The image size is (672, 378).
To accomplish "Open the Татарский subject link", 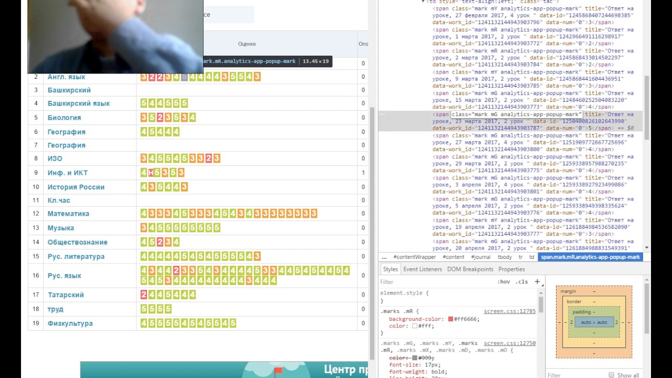I will 66,295.
